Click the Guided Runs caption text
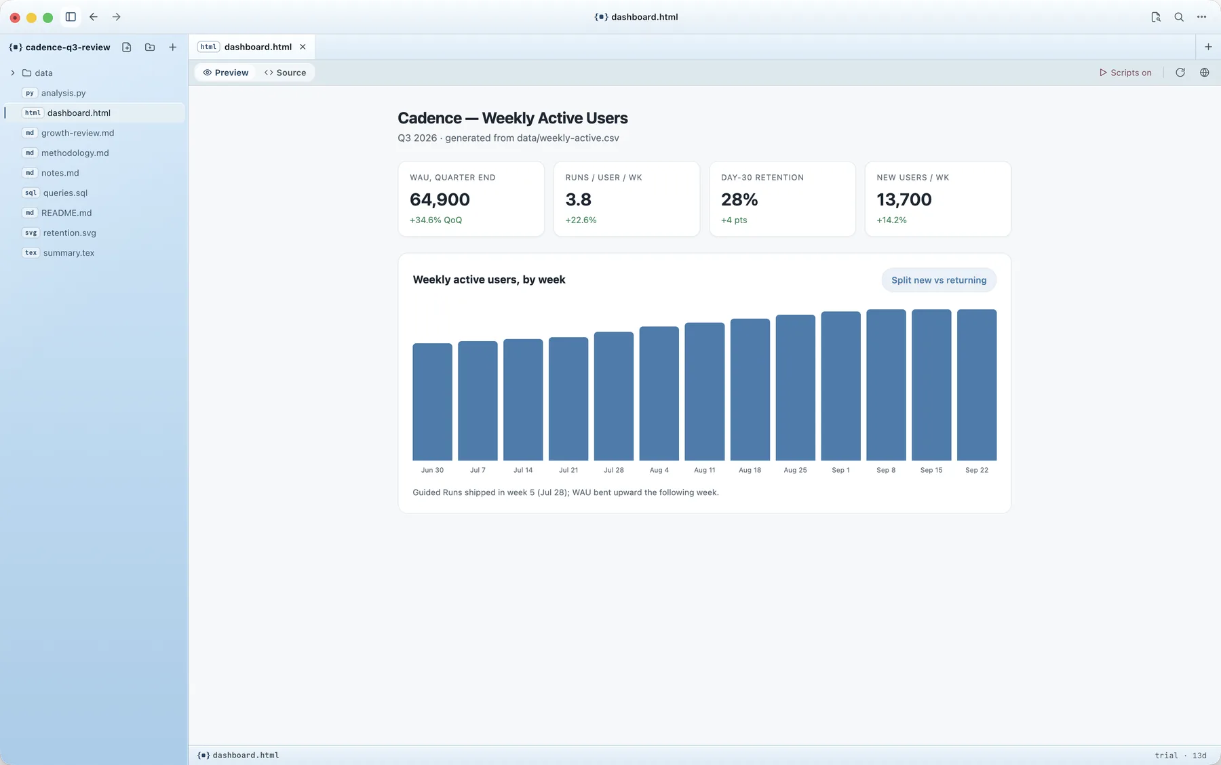Screen dimensions: 1221x765 point(566,492)
